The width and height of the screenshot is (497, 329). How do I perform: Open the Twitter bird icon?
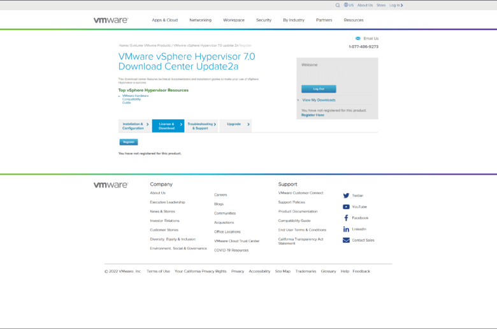pos(346,196)
